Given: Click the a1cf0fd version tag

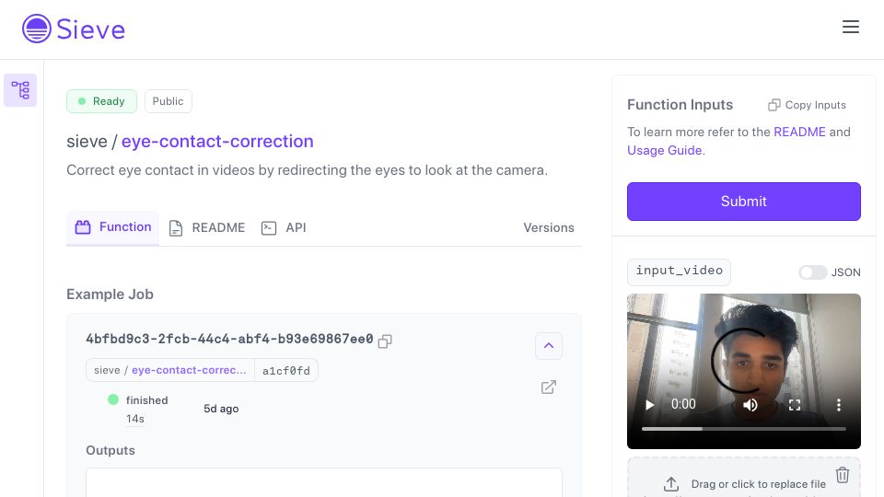Looking at the screenshot, I should pos(285,370).
